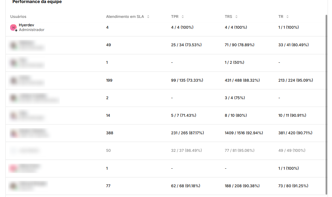Screen dimensions: 332x197
Task: Sort the table by the TPR arrows
Action: coord(183,17)
